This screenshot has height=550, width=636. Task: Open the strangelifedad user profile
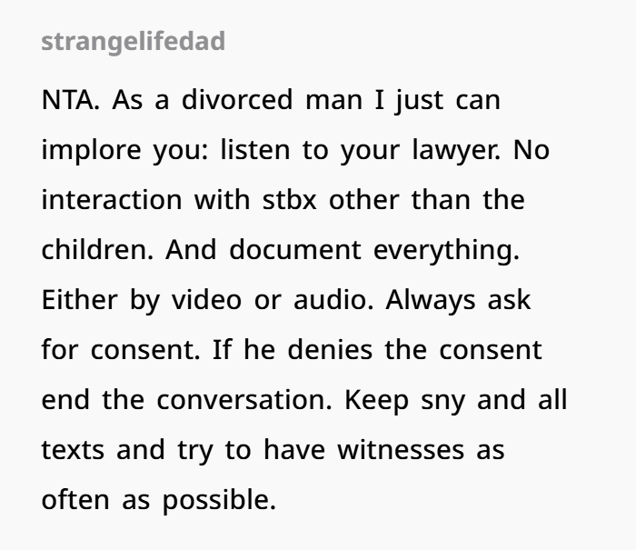point(133,42)
